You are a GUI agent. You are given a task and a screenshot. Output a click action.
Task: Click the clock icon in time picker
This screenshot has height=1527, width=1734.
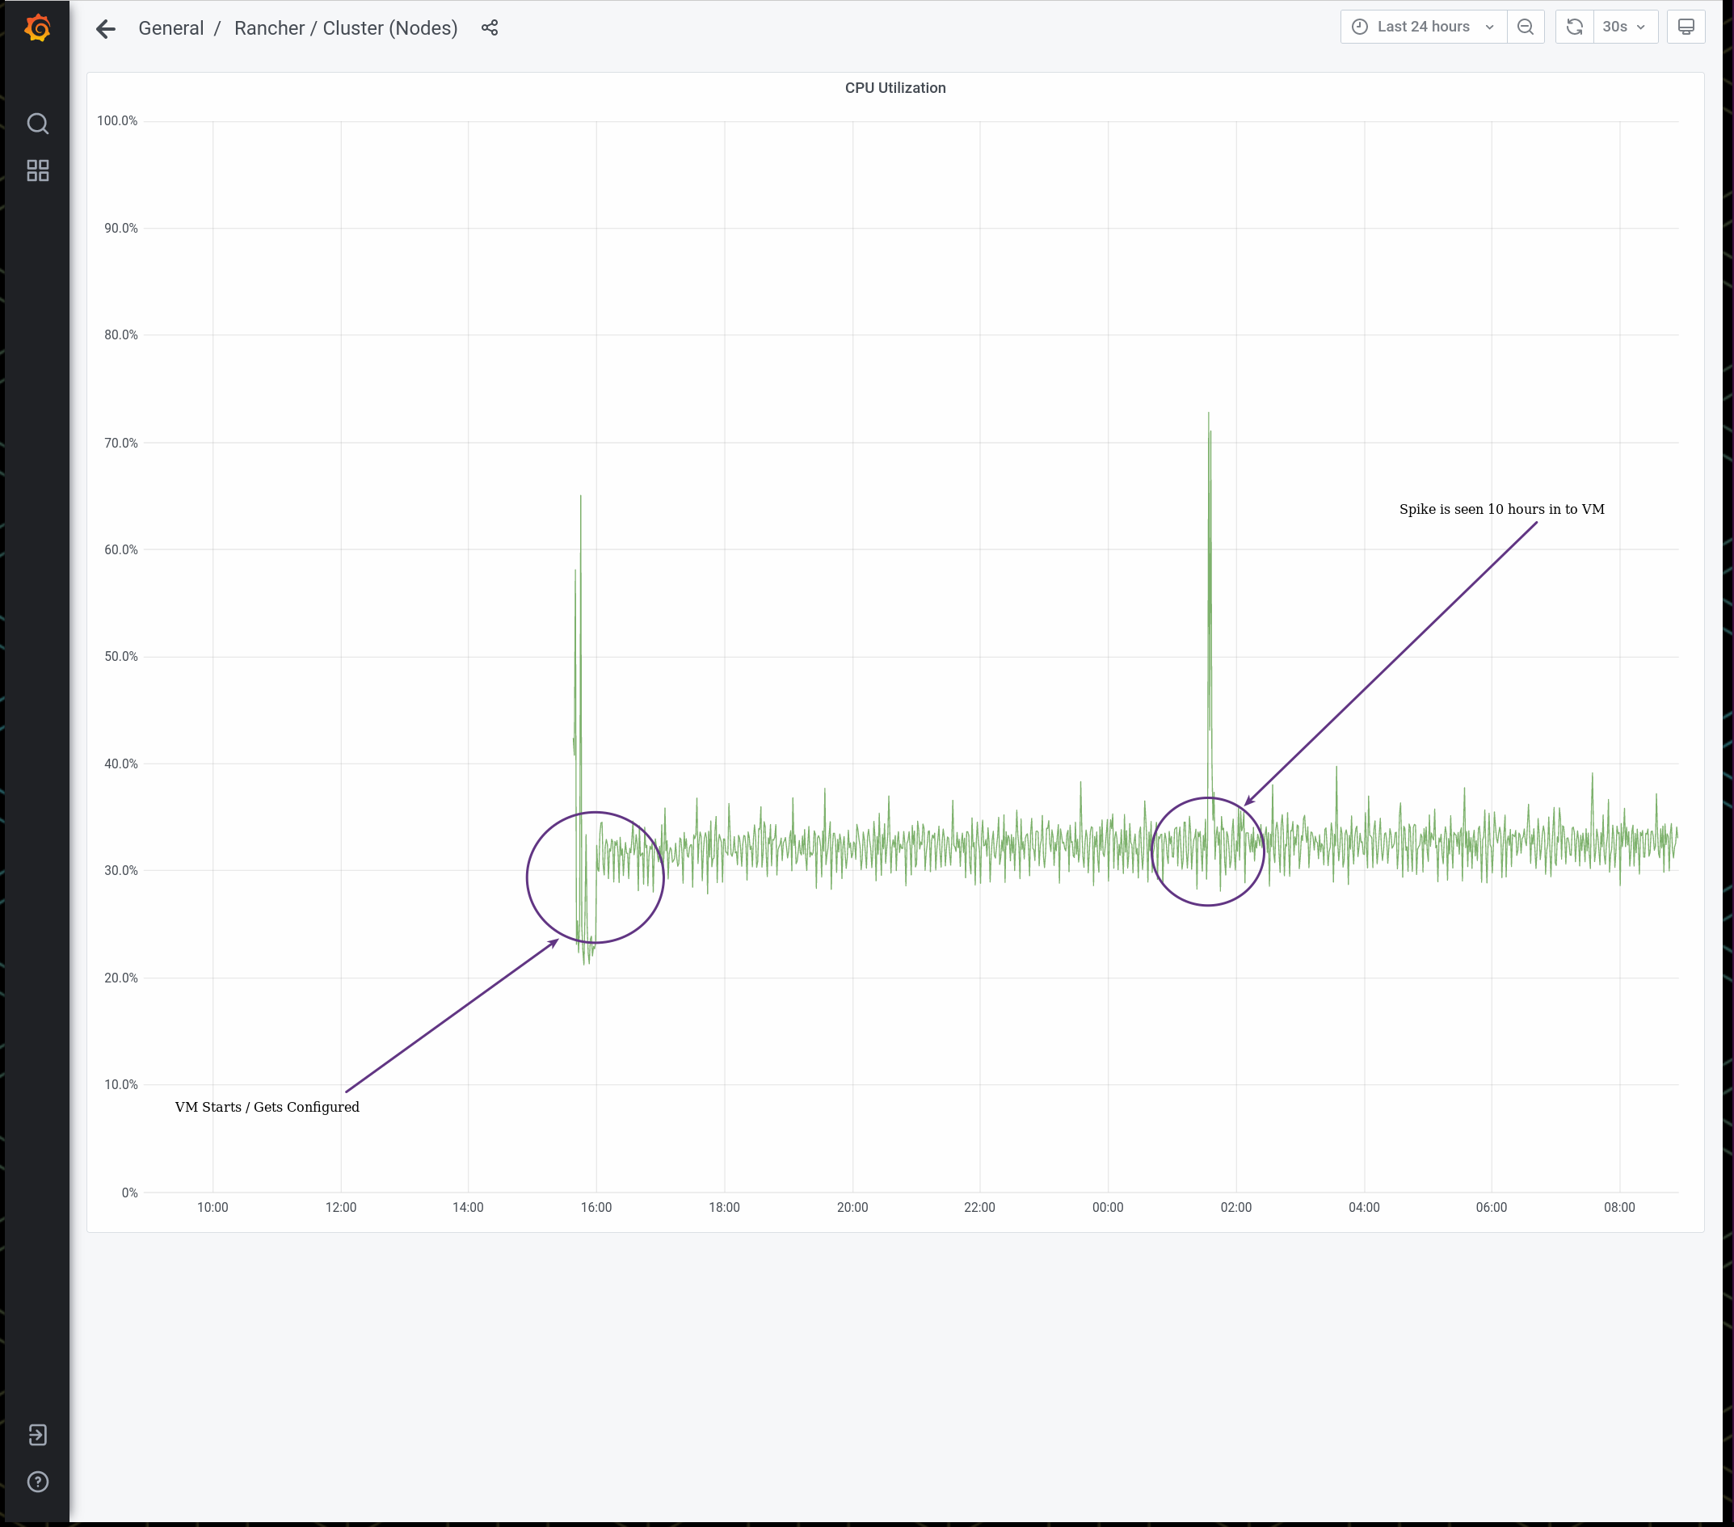point(1360,27)
